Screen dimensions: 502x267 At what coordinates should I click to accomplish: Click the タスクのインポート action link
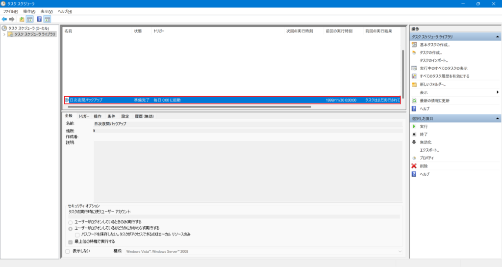434,60
